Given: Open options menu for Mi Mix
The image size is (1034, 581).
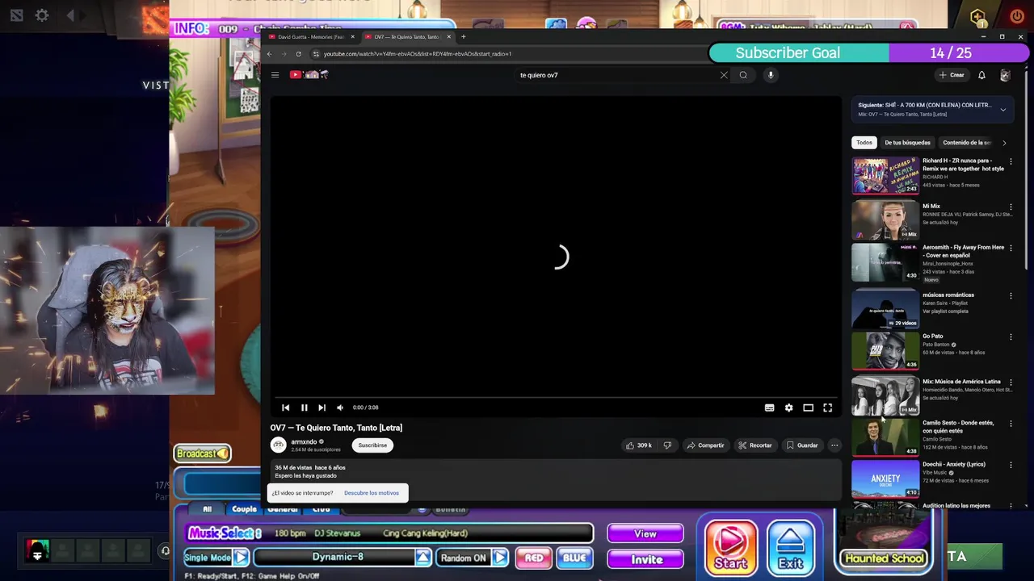Looking at the screenshot, I should 1011,207.
